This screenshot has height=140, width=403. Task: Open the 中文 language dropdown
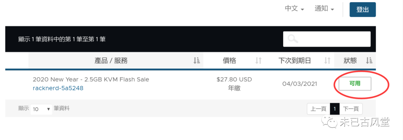pyautogui.click(x=294, y=9)
